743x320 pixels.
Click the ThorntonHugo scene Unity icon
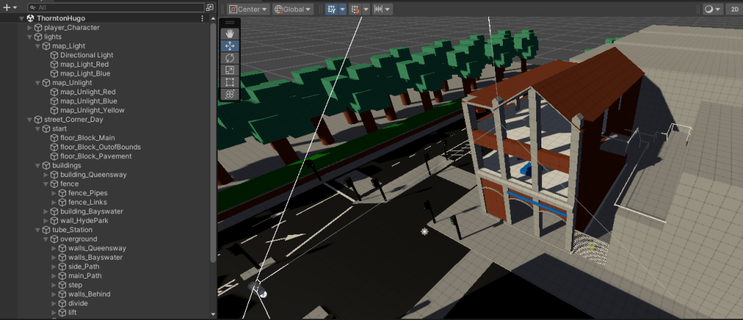[30, 18]
